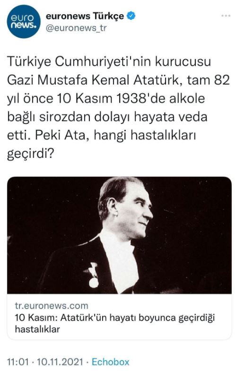
Task: Click the Echobox source link
Action: coord(111,362)
